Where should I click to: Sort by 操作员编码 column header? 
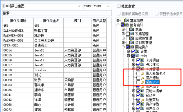pyautogui.click(x=18, y=20)
